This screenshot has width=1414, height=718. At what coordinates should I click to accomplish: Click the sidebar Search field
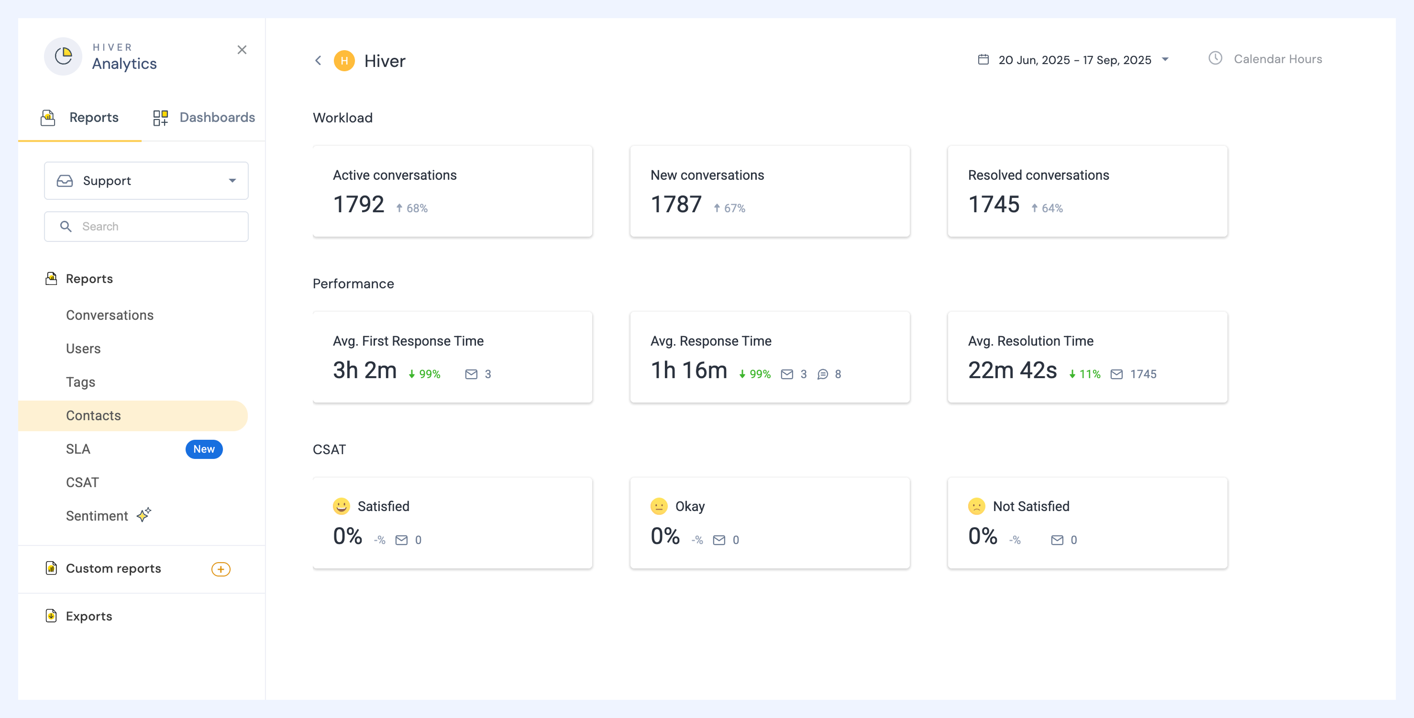pyautogui.click(x=146, y=227)
